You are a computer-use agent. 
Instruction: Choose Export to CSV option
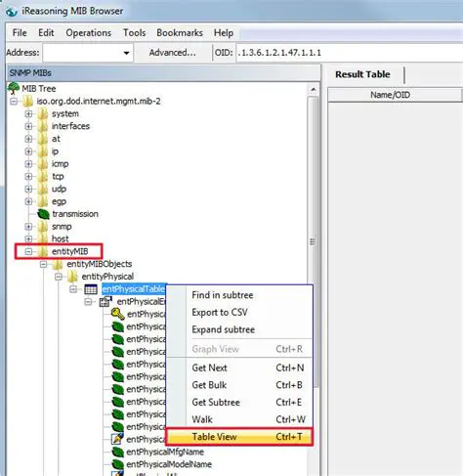click(x=239, y=313)
